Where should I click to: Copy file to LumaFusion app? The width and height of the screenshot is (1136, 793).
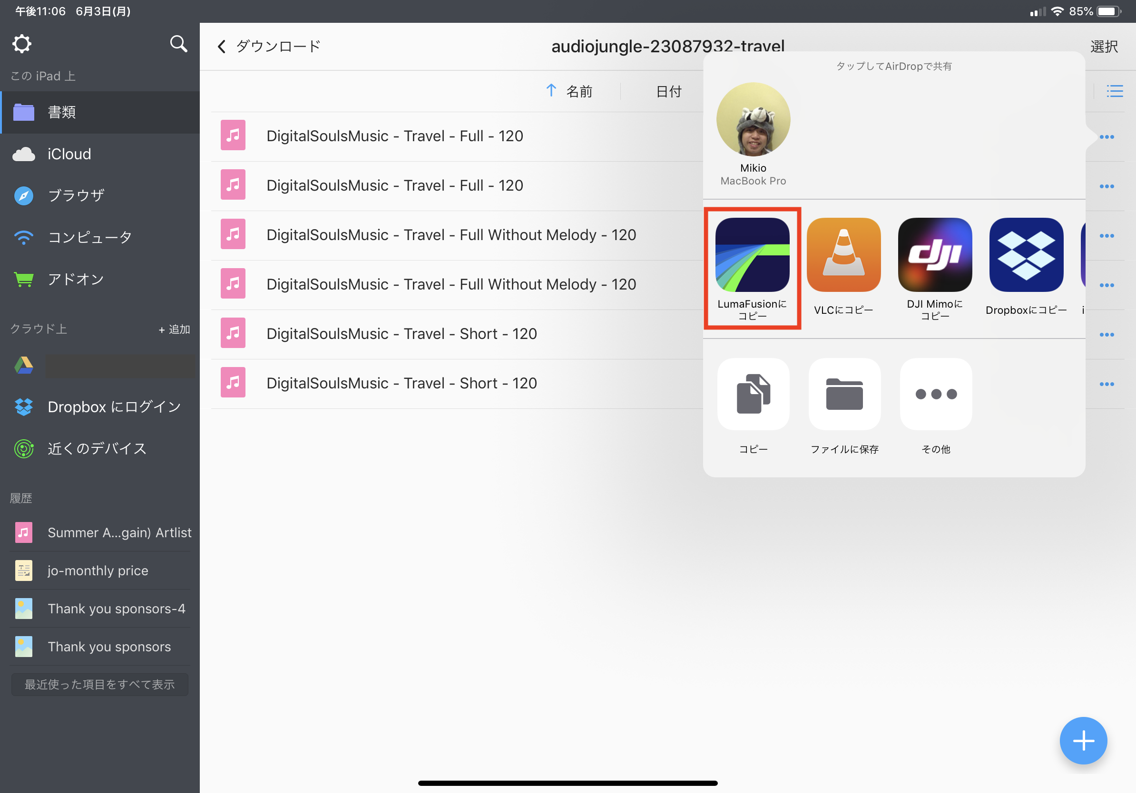(x=752, y=255)
